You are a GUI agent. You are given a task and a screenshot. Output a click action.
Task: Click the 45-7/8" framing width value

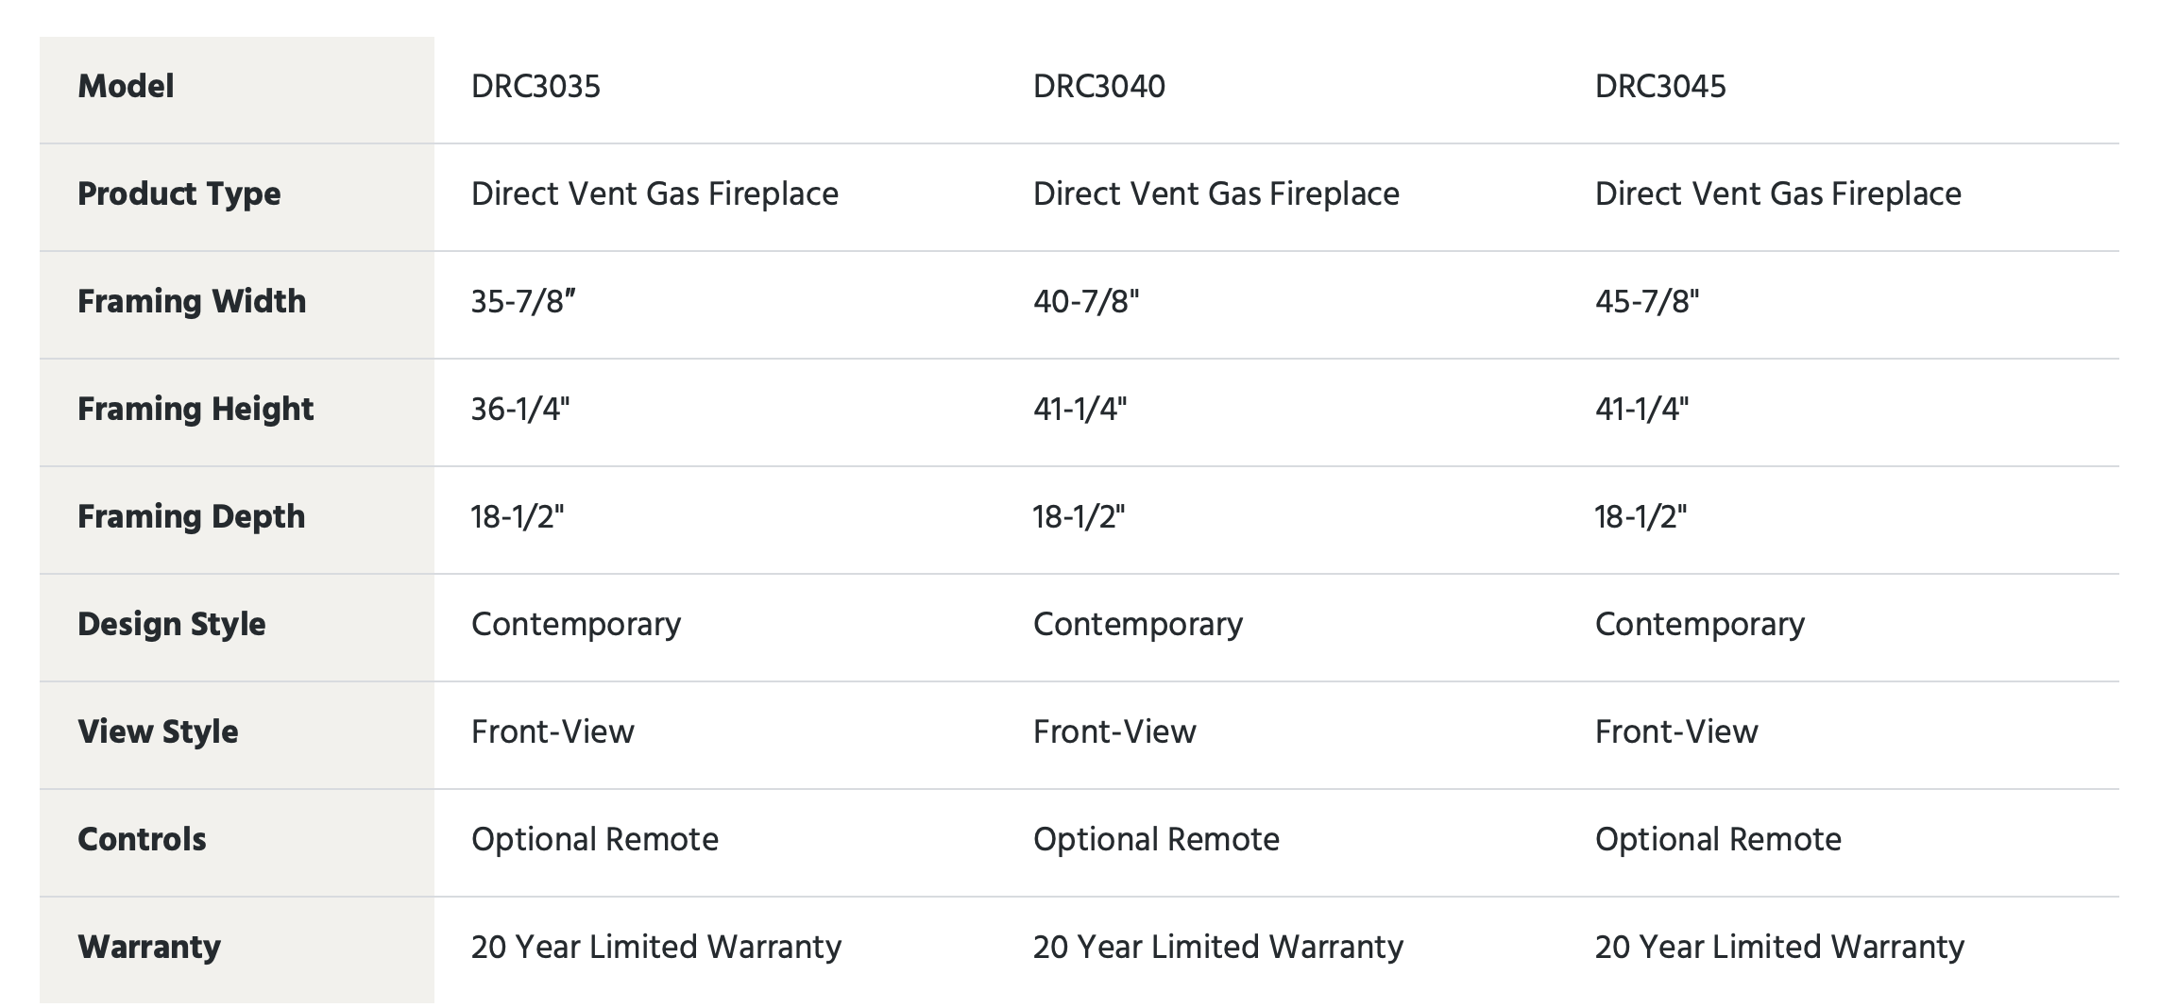(x=1647, y=302)
